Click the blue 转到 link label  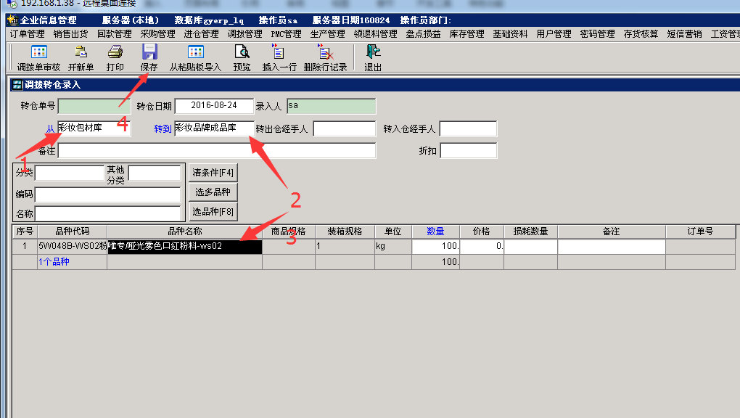(x=163, y=128)
